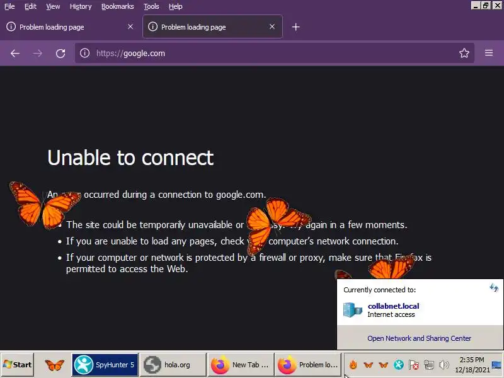Open Network and Sharing Center link

click(419, 338)
